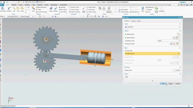
Task: Open the Results ribbon tab
Action: (x=14, y=5)
